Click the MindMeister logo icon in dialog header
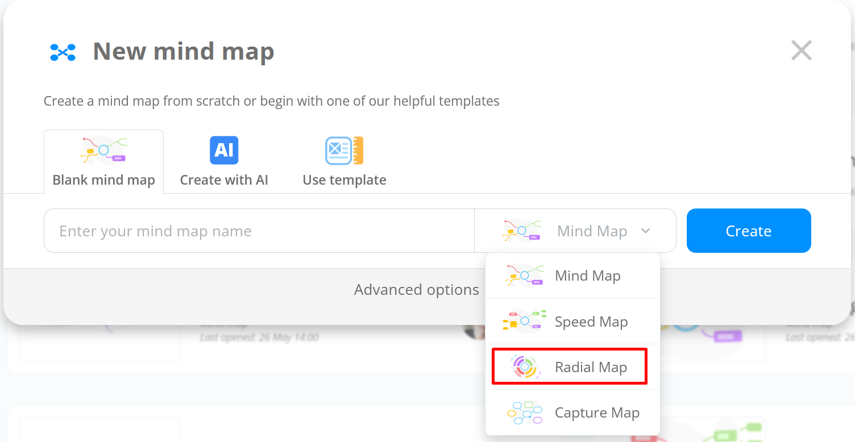Screen dimensions: 855x442 pyautogui.click(x=63, y=52)
